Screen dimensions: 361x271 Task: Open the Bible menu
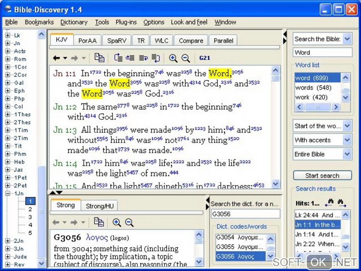click(11, 22)
